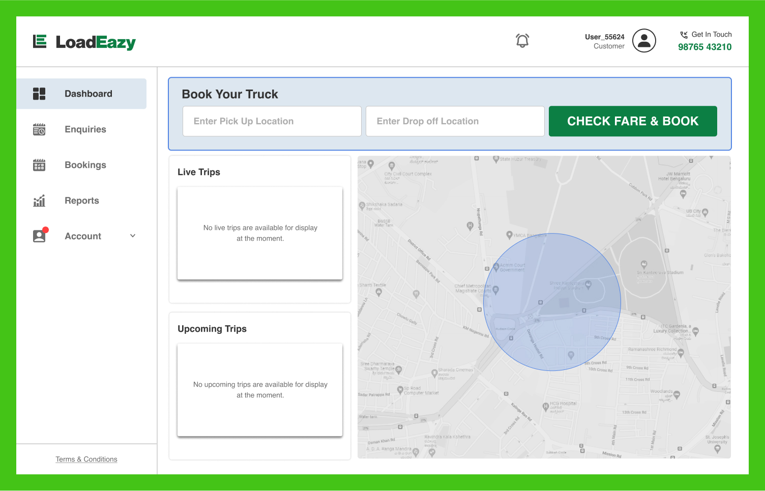Click the Enquiries calendar-clock icon
Viewport: 765px width, 491px height.
click(x=39, y=129)
